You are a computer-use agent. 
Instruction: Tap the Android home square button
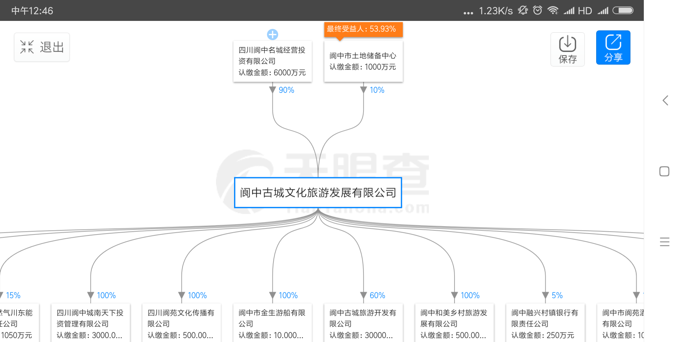664,171
